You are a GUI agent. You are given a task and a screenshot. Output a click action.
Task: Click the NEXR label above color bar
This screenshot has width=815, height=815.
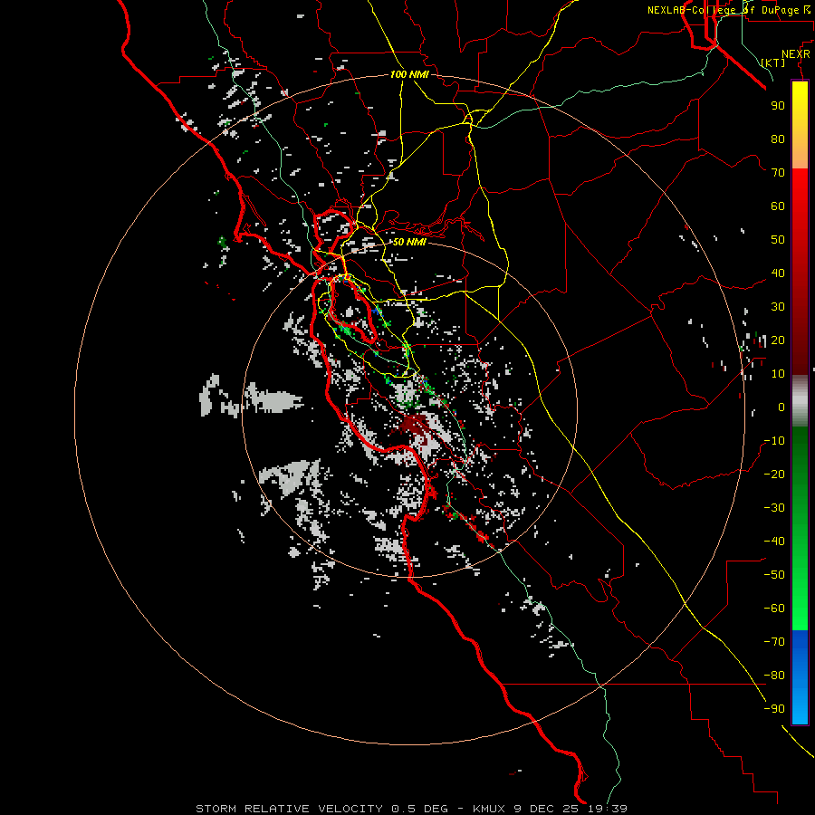tap(796, 54)
